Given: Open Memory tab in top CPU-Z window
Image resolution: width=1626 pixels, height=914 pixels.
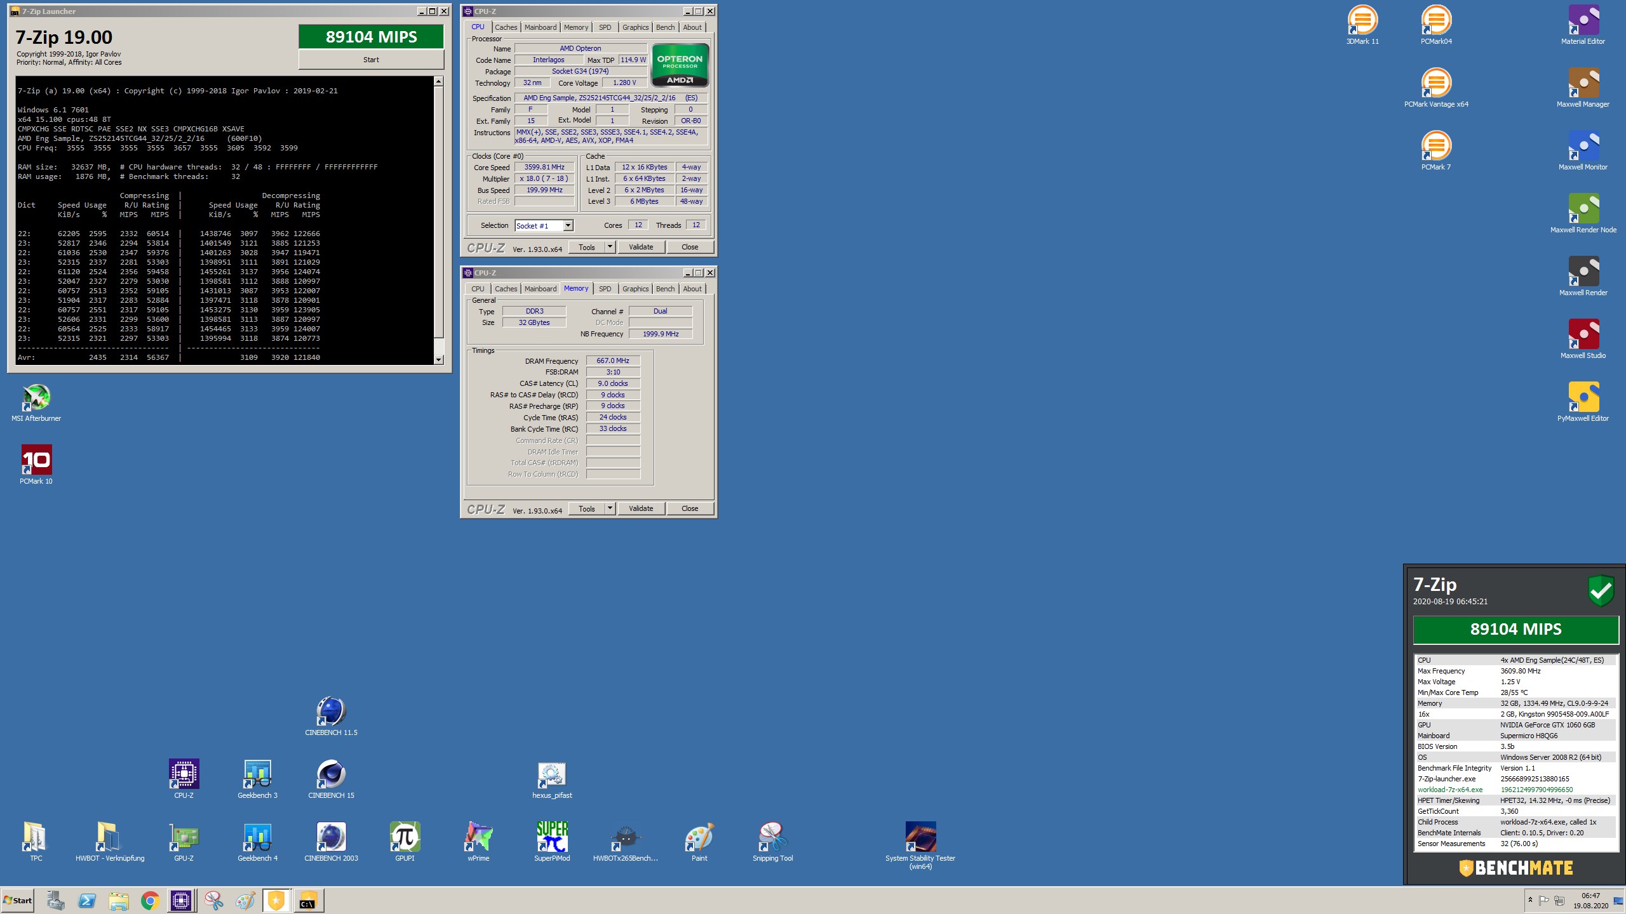Looking at the screenshot, I should click(576, 27).
